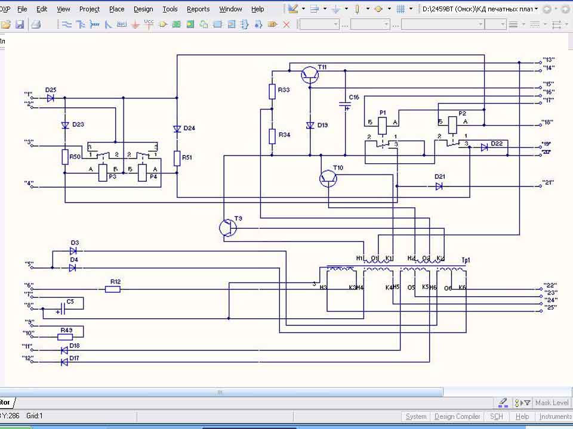Click the highlight pen mask icon

coord(503,403)
